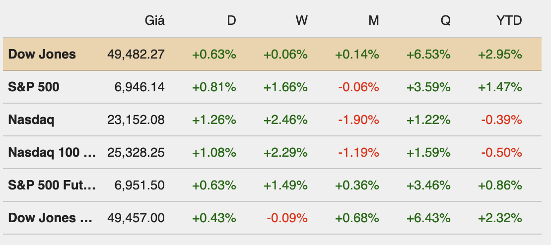Click the S&P 500 Futures row label
This screenshot has width=551, height=245.
(52, 185)
